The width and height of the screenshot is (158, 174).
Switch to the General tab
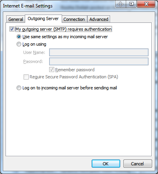(16, 19)
